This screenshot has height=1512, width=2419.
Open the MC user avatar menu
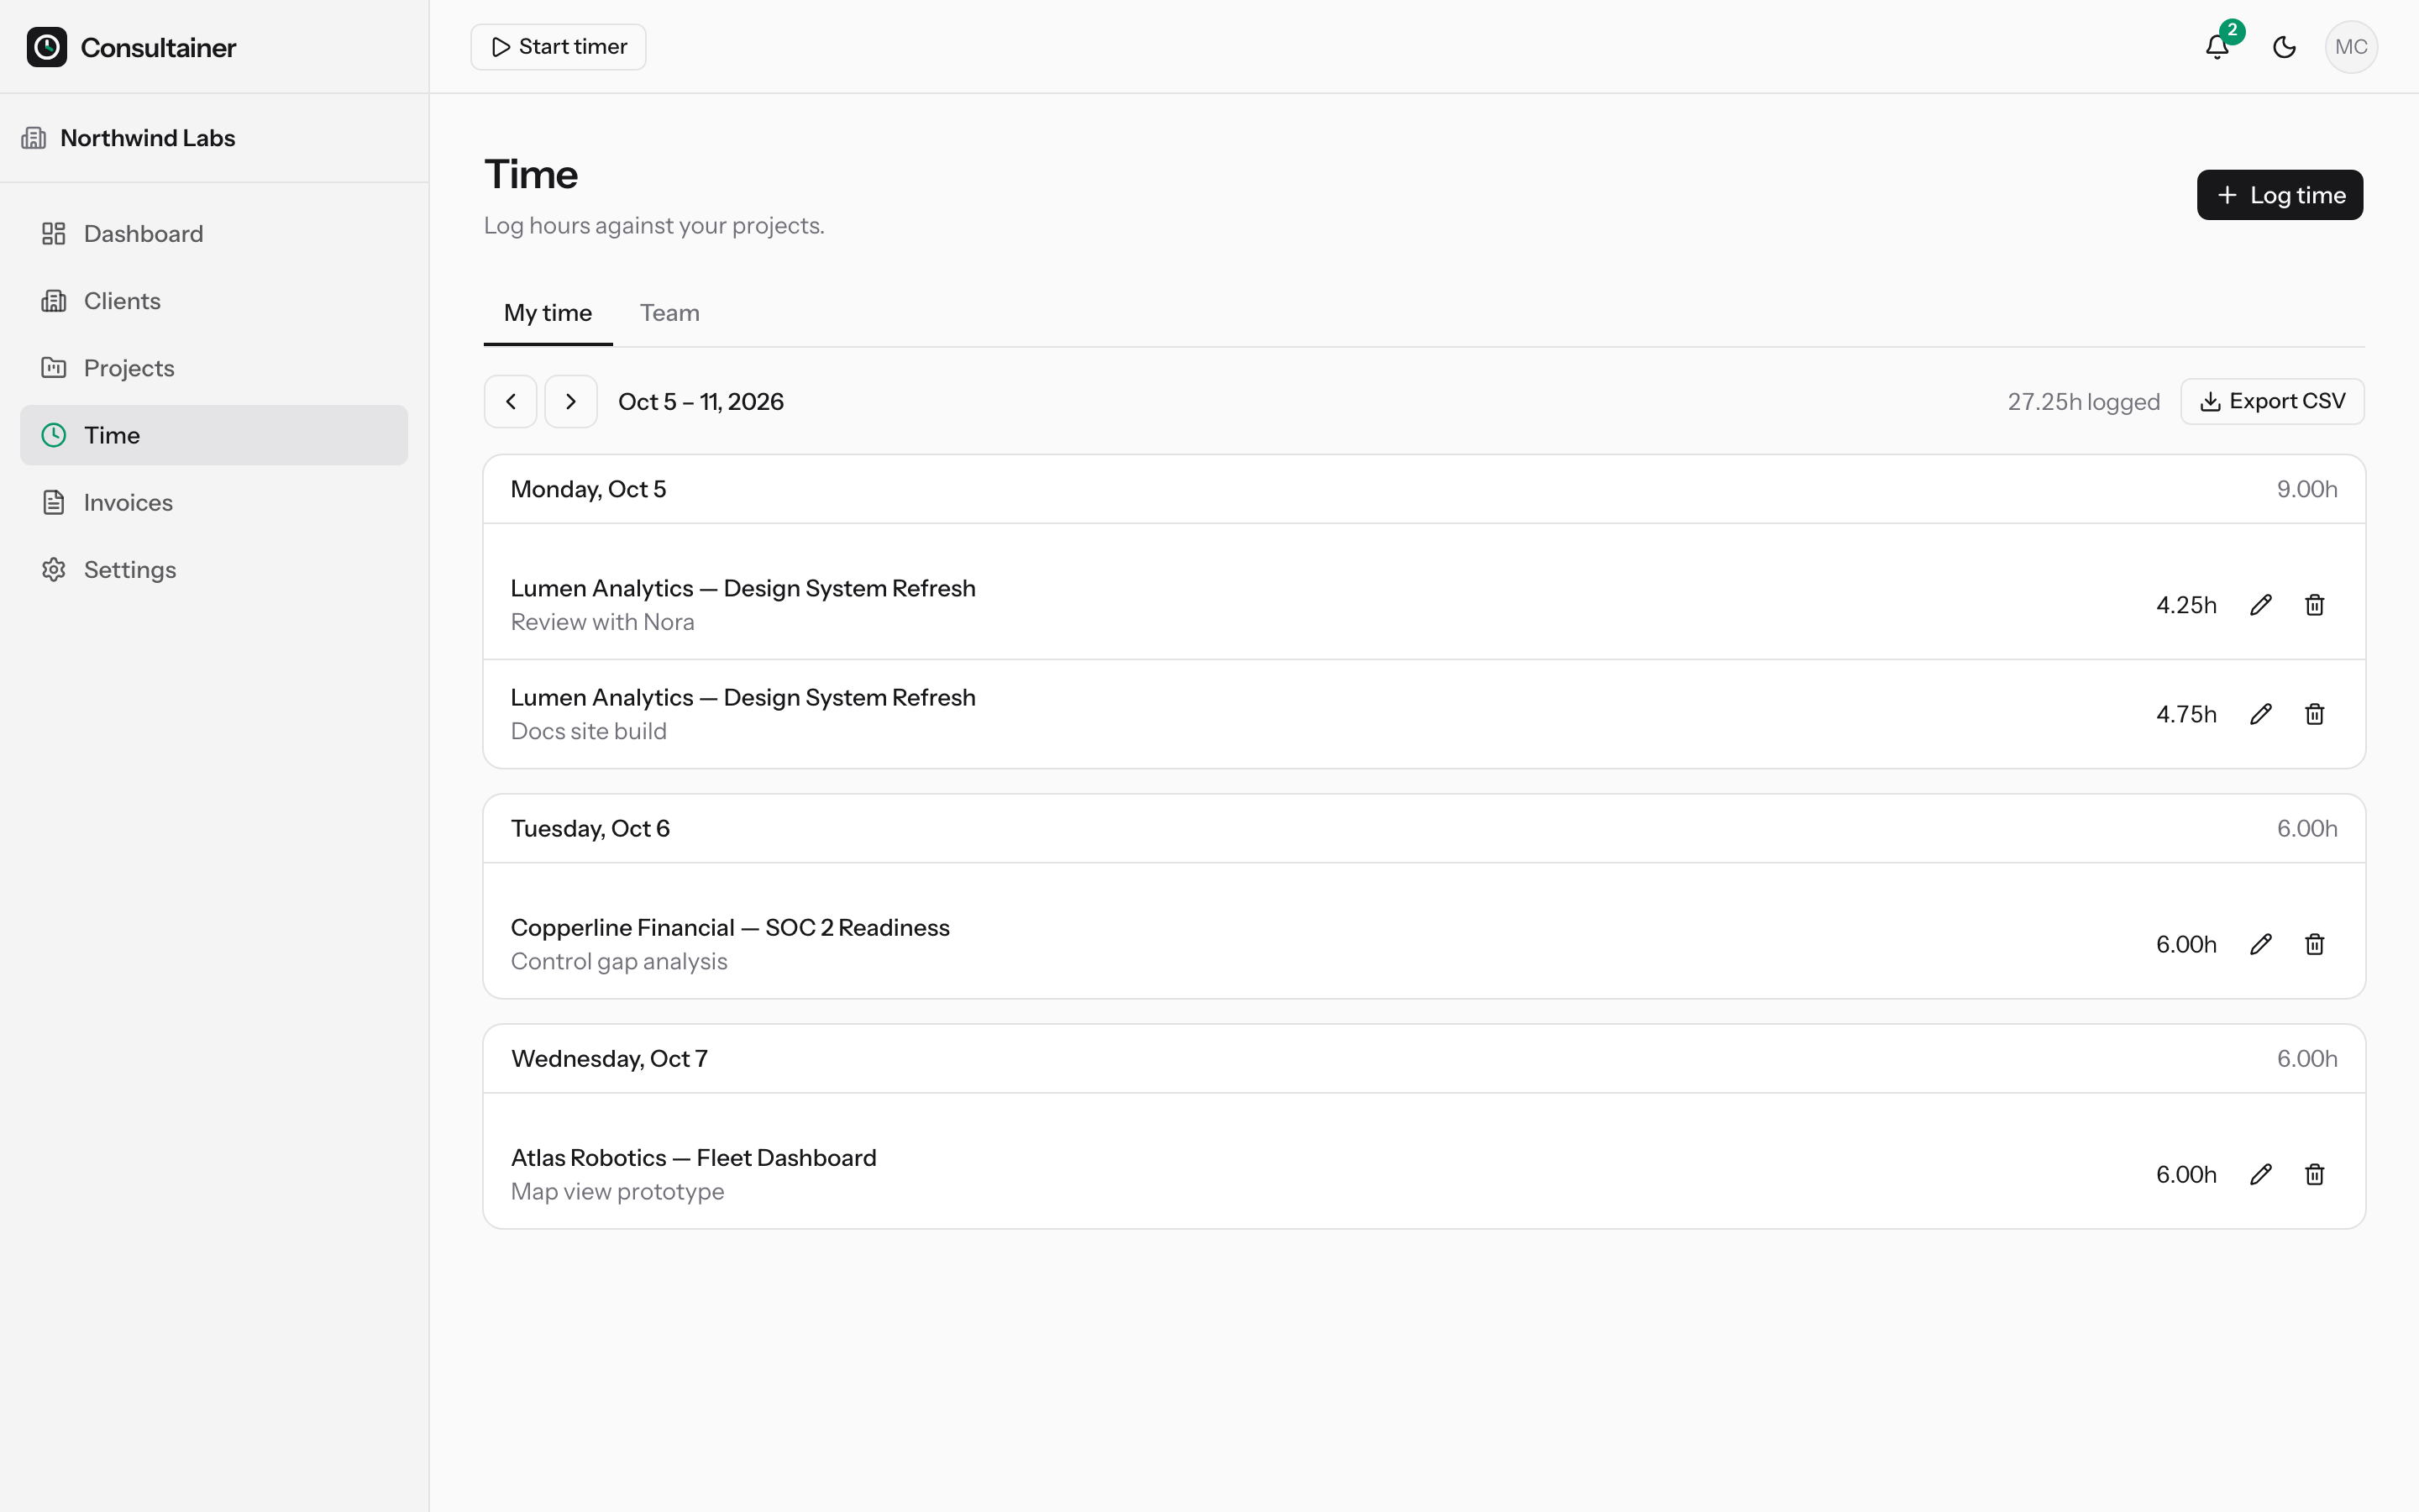[x=2351, y=47]
